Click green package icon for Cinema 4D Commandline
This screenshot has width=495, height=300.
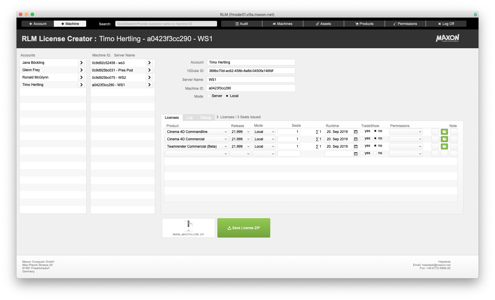coord(444,132)
